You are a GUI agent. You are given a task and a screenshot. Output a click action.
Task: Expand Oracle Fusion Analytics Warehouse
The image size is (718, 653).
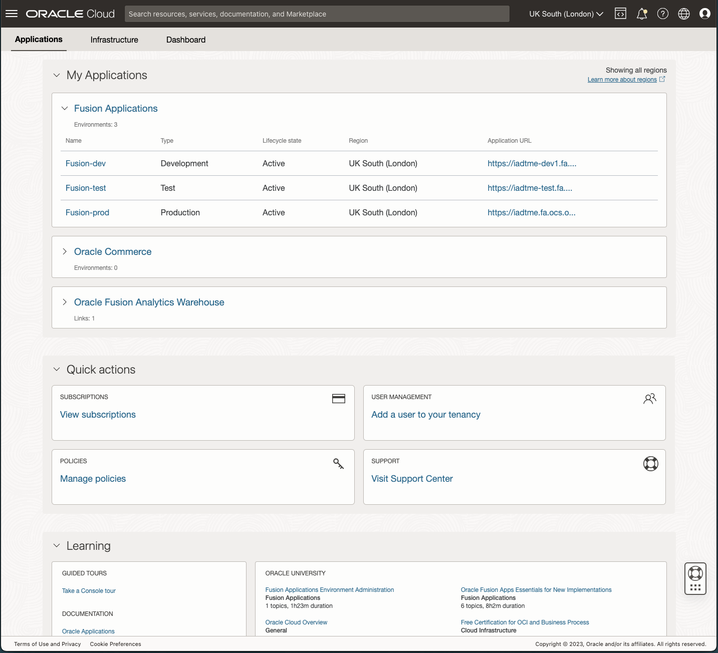tap(65, 302)
